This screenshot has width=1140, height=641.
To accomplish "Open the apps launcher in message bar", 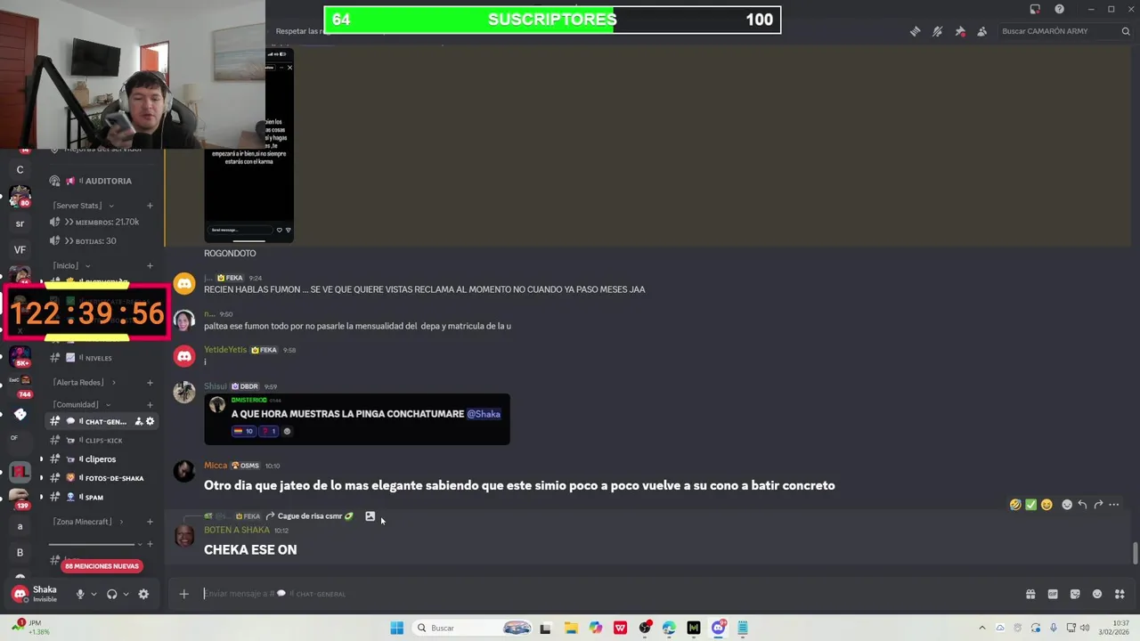I will (1120, 594).
